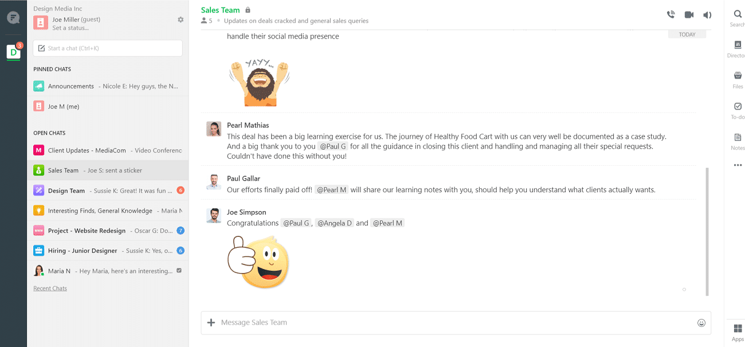The width and height of the screenshot is (745, 347).
Task: Click the plus icon to attach a file
Action: pyautogui.click(x=211, y=323)
